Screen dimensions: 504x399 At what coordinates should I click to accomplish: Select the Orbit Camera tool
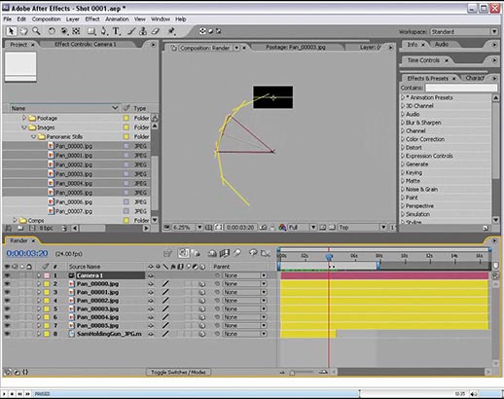tap(64, 31)
